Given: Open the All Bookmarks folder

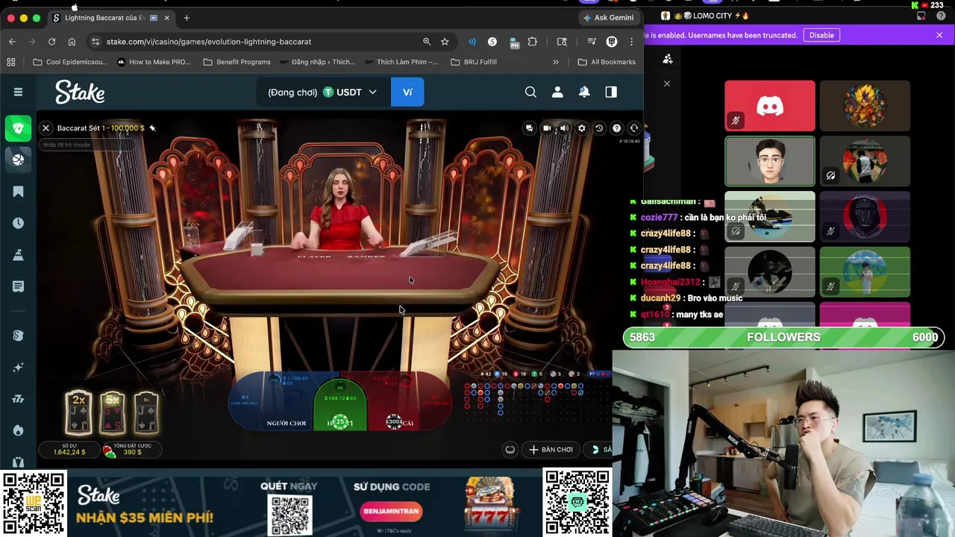Looking at the screenshot, I should point(607,62).
